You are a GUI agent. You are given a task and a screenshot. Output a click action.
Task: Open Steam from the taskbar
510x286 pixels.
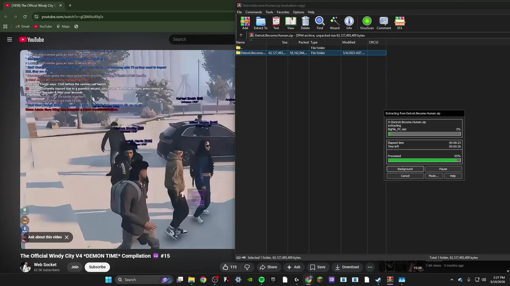378,280
